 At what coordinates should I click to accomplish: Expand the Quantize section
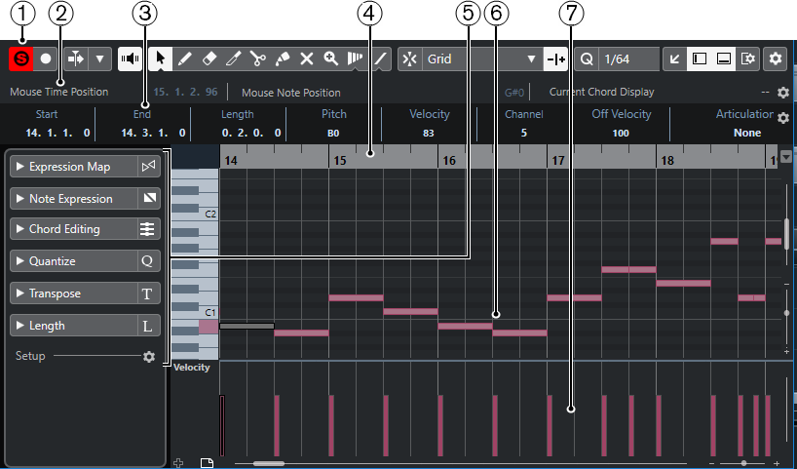tap(19, 261)
